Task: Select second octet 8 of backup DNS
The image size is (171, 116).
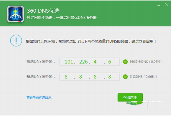Action: pos(80,77)
